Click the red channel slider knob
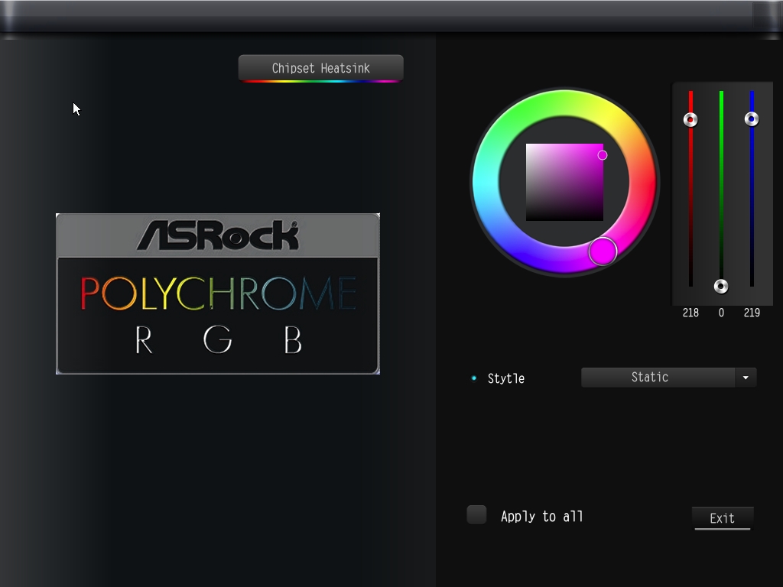This screenshot has height=587, width=783. click(x=690, y=120)
